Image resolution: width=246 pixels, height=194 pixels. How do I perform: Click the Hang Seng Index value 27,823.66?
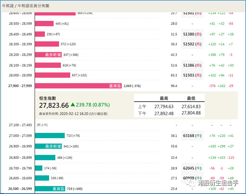point(54,105)
